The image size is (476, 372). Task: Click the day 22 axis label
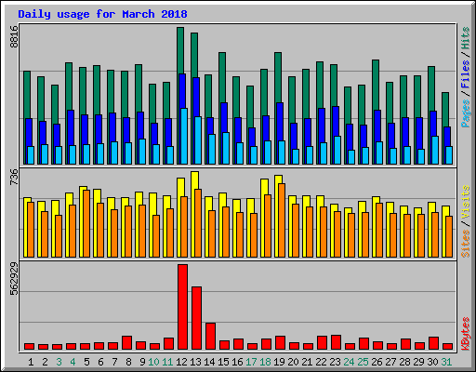coord(321,362)
